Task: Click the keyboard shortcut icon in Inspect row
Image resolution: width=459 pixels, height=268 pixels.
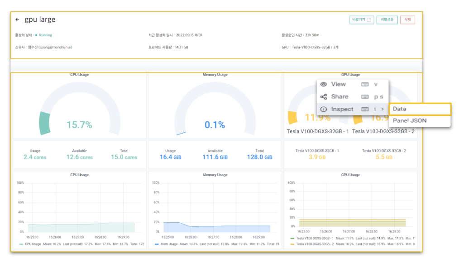Action: pos(365,109)
